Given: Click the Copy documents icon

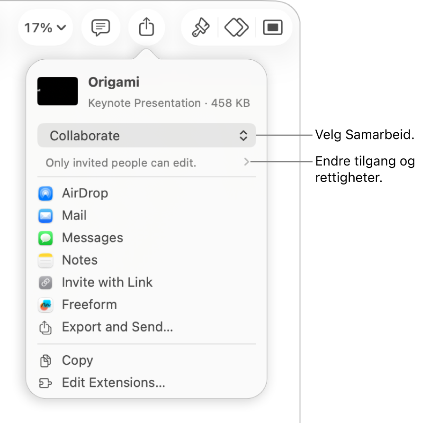Looking at the screenshot, I should pos(45,361).
